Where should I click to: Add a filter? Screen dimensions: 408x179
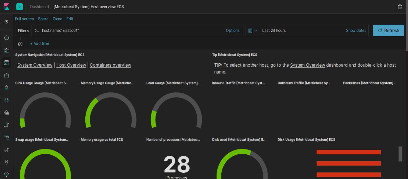click(x=40, y=44)
